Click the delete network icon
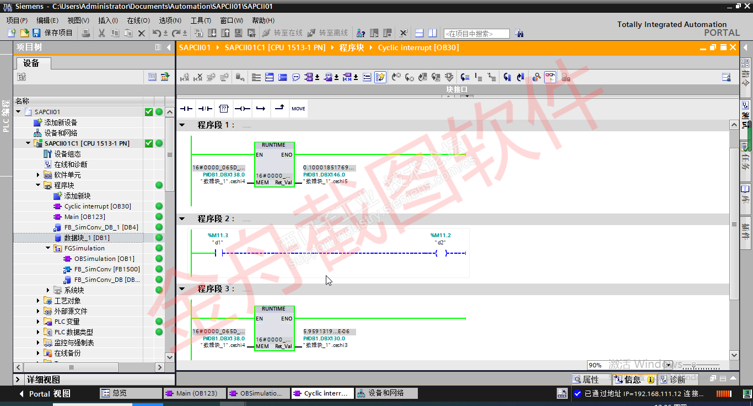The width and height of the screenshot is (753, 406). tap(198, 77)
